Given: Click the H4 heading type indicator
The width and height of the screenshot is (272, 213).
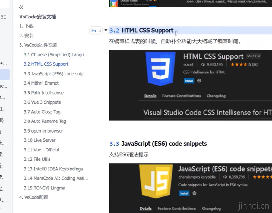Looking at the screenshot, I should [x=94, y=30].
